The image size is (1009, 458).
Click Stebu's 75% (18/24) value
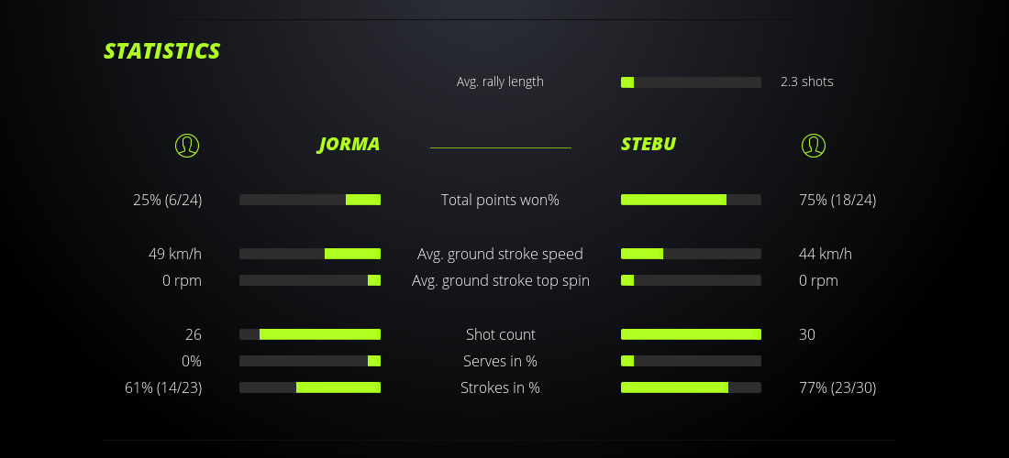point(837,200)
